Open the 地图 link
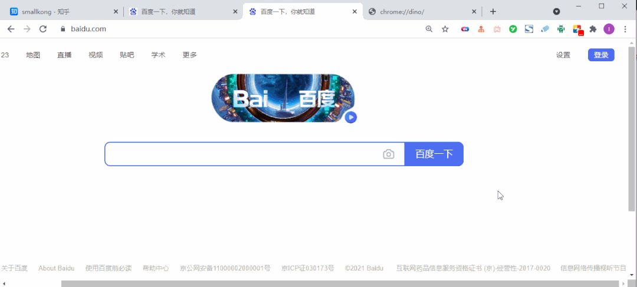The height and width of the screenshot is (287, 637). pos(33,55)
